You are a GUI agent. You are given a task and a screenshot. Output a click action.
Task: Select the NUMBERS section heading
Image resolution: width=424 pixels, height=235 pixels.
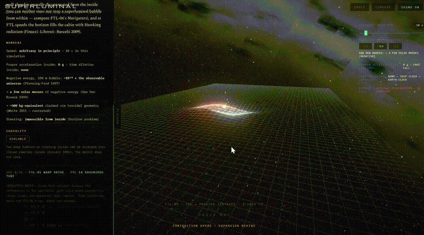coord(14,43)
